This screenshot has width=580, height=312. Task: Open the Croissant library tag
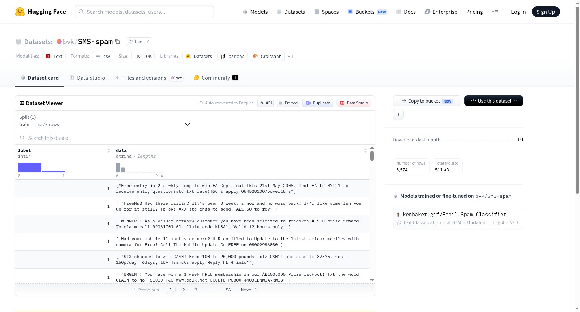(267, 56)
